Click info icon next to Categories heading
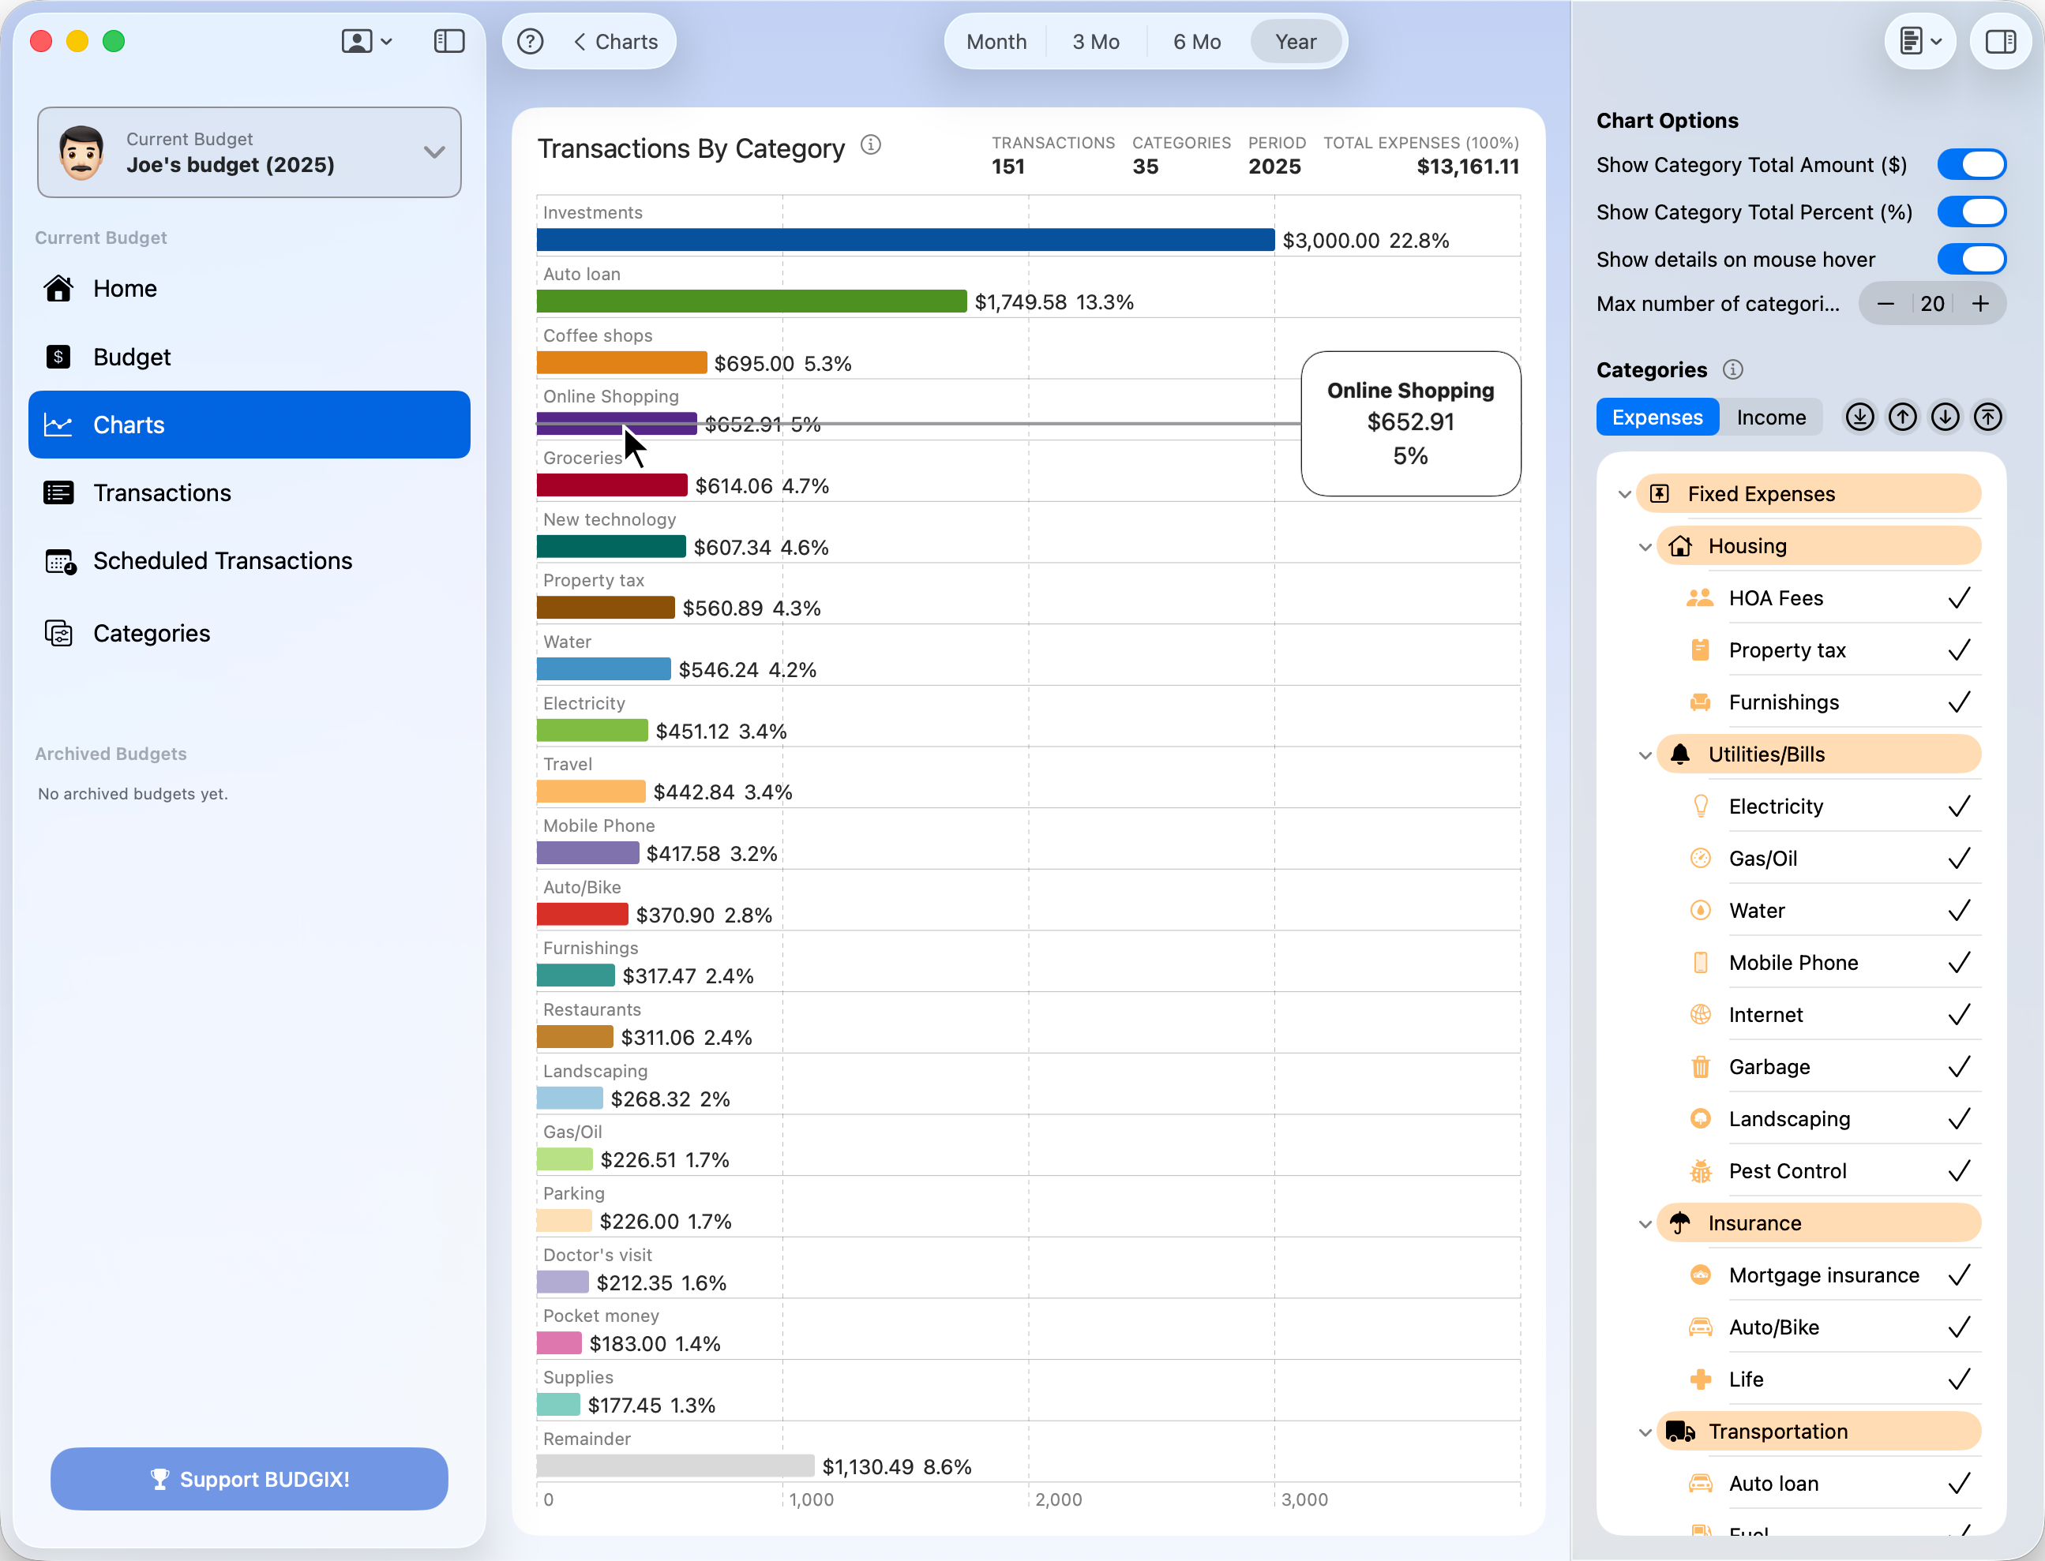Viewport: 2045px width, 1561px height. click(1732, 370)
